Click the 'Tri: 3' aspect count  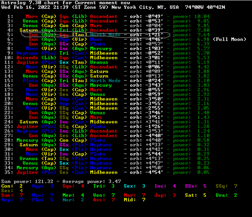tap(104, 186)
